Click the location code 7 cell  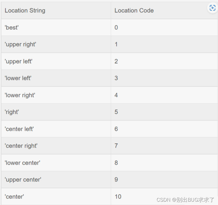point(164,146)
